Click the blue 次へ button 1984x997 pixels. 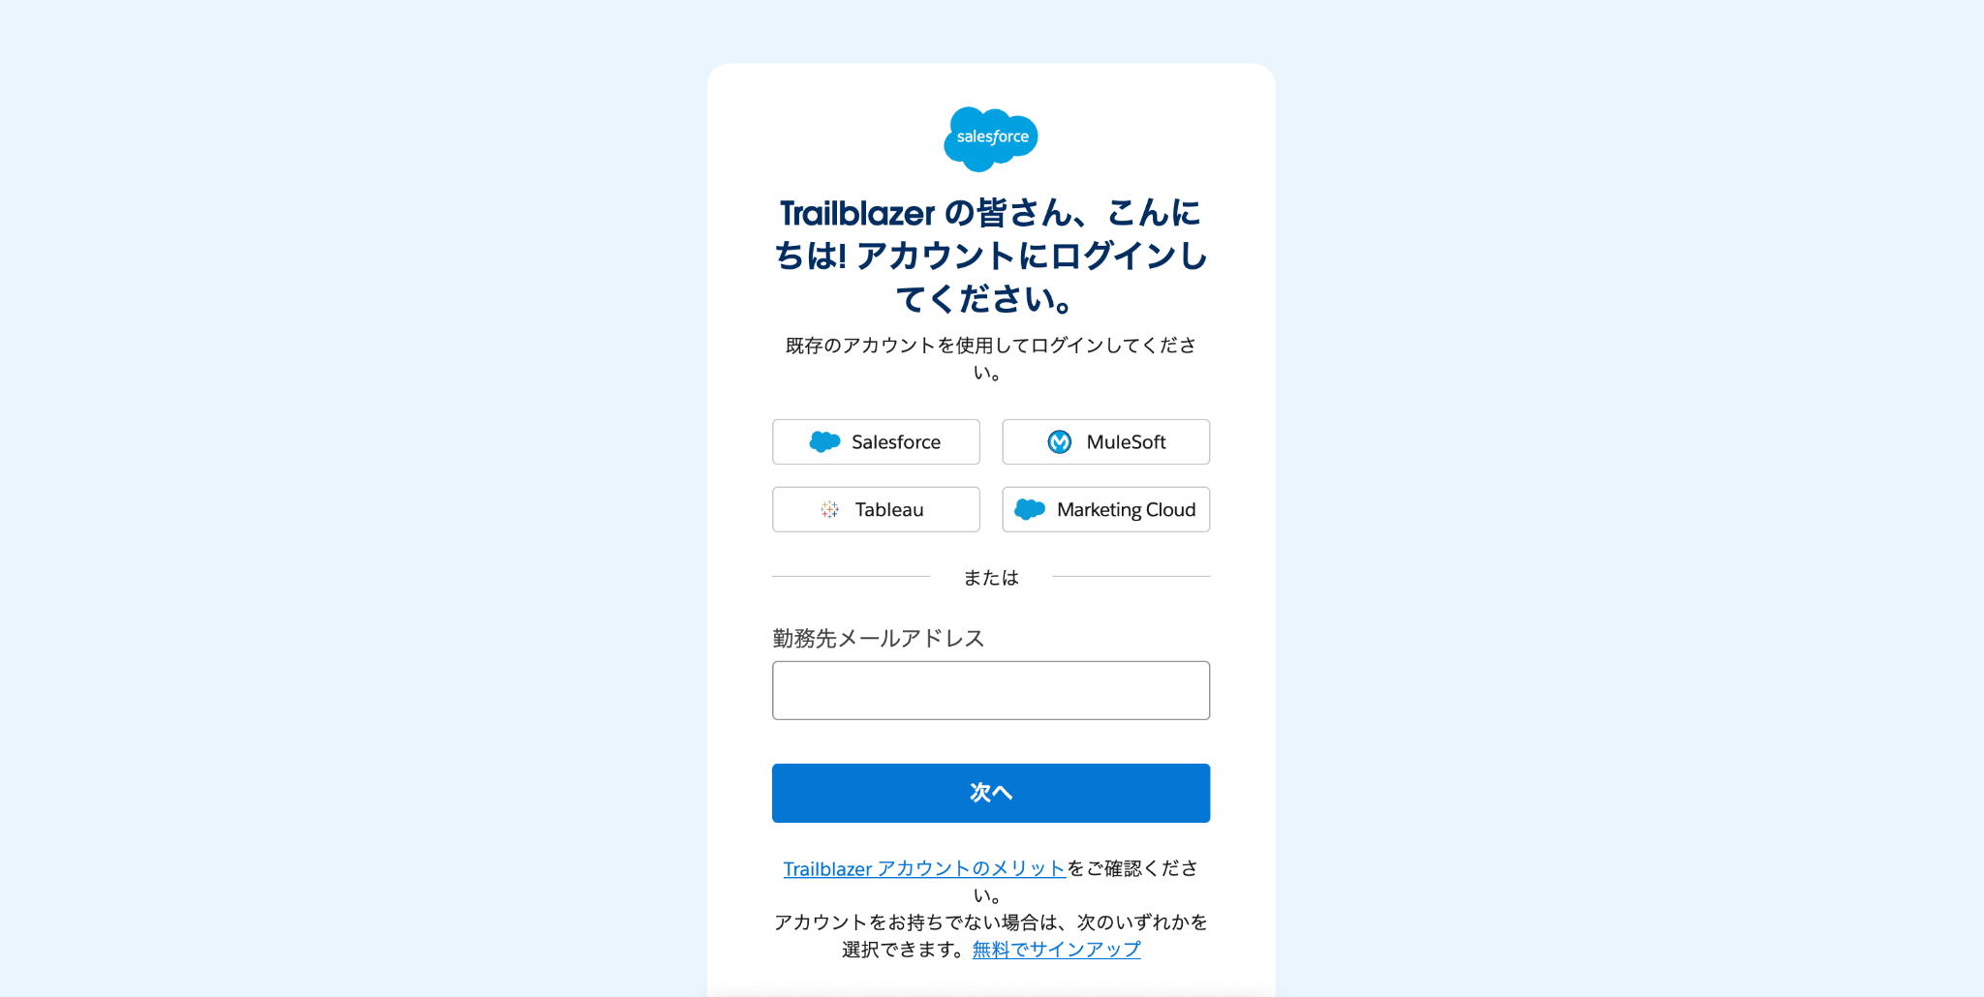(x=991, y=793)
